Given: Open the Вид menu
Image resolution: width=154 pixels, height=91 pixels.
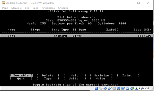Looking at the screenshot, I should (x=27, y=8).
